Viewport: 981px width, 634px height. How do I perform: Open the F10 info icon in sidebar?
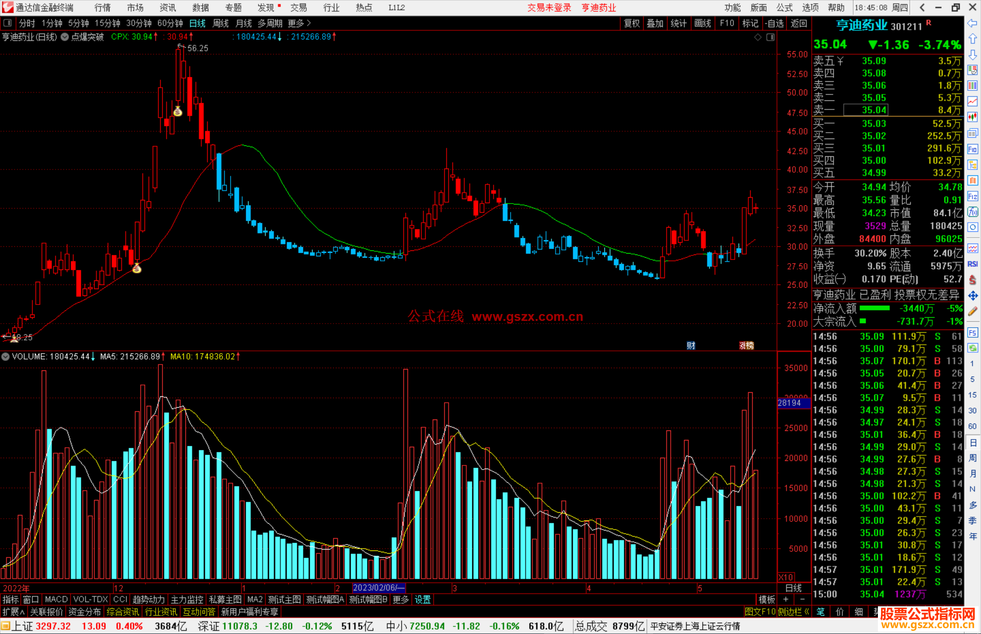972,149
